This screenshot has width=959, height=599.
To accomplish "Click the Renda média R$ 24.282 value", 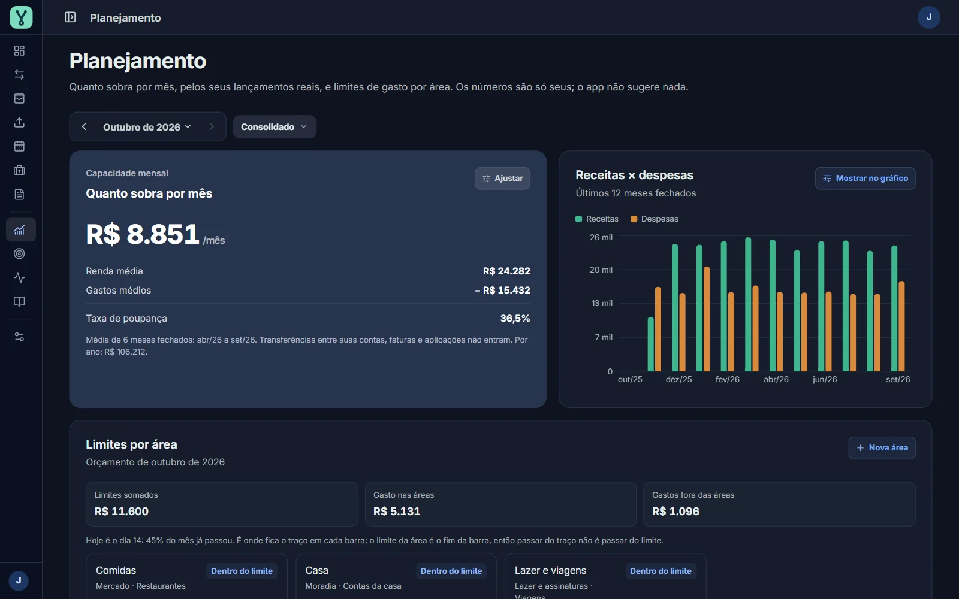I will pyautogui.click(x=506, y=271).
